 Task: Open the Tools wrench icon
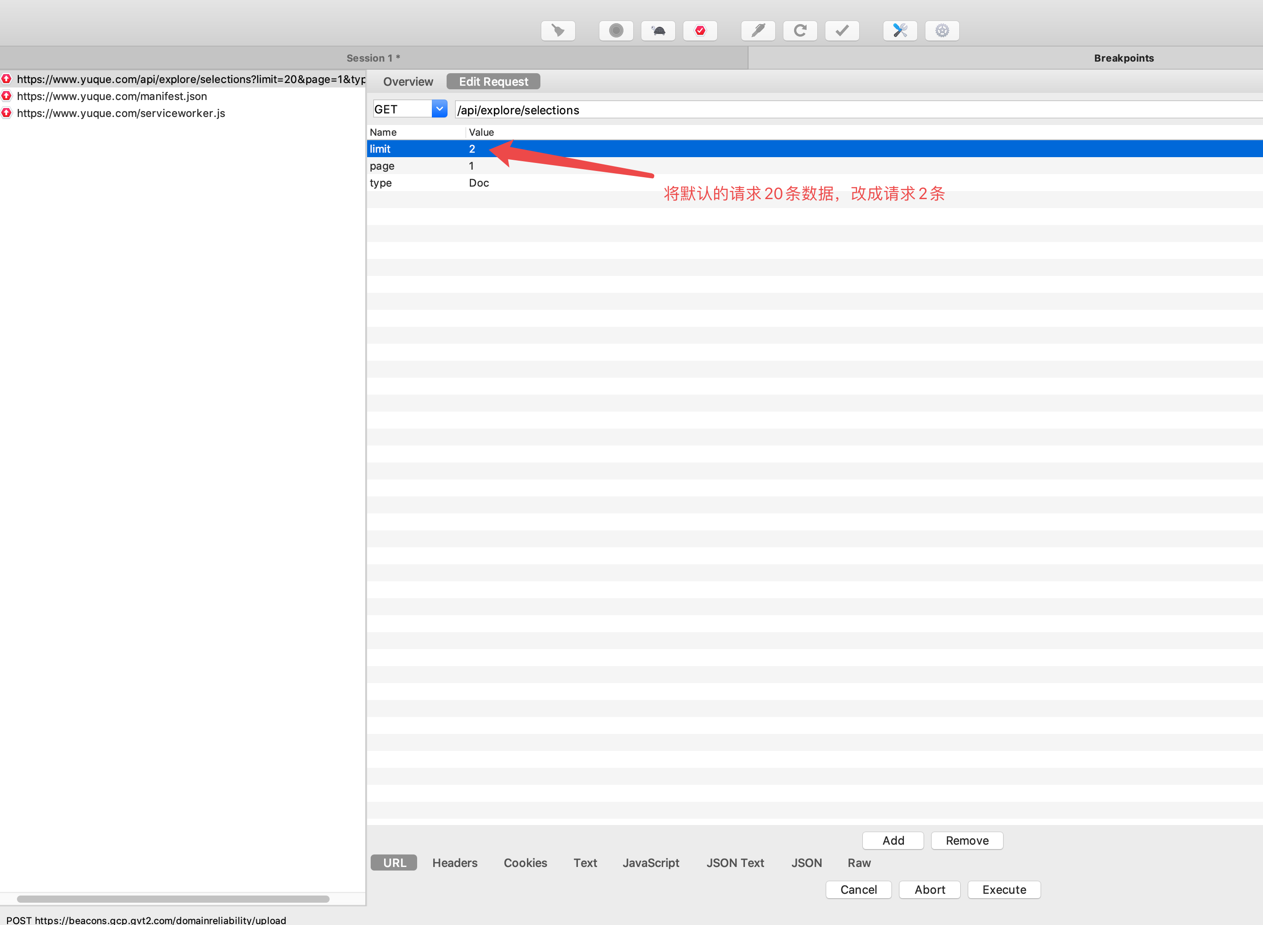click(900, 30)
